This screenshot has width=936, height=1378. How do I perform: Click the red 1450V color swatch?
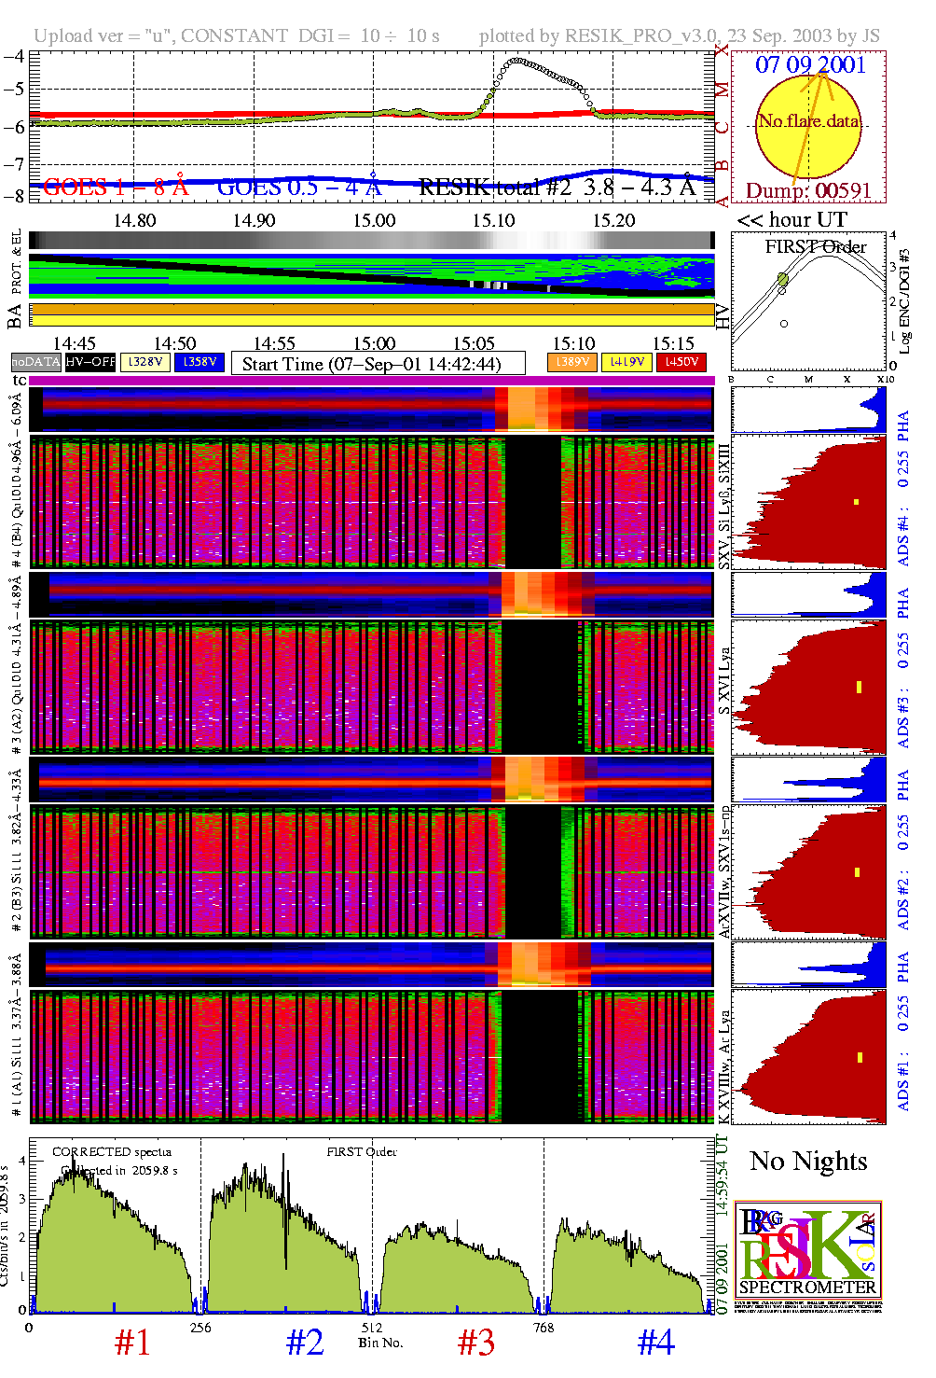click(x=681, y=362)
